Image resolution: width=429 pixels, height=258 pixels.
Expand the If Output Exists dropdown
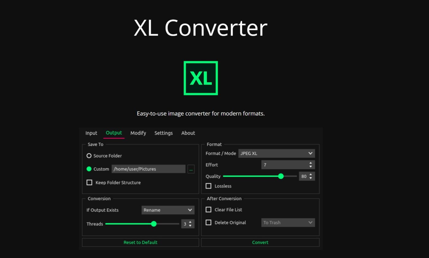(168, 210)
